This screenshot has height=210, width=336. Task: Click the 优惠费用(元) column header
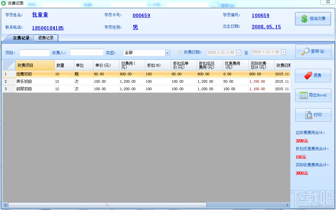tap(236, 65)
